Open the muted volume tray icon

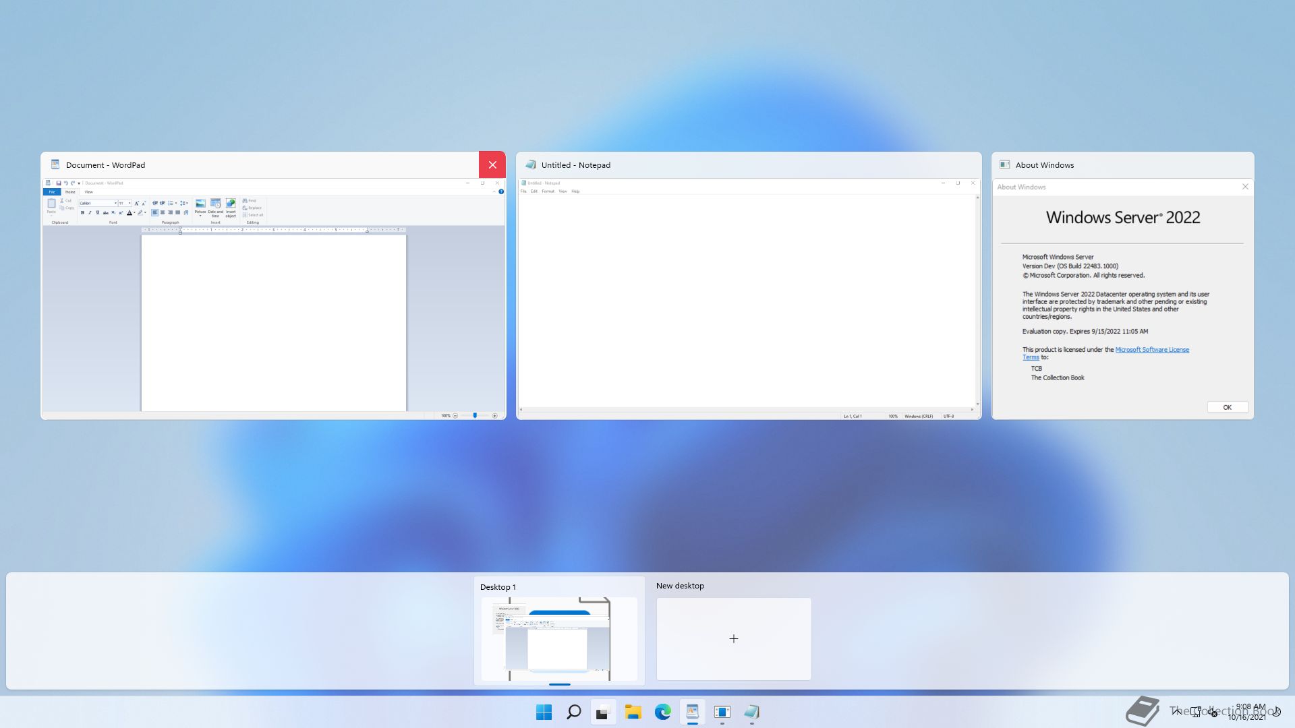click(1213, 712)
